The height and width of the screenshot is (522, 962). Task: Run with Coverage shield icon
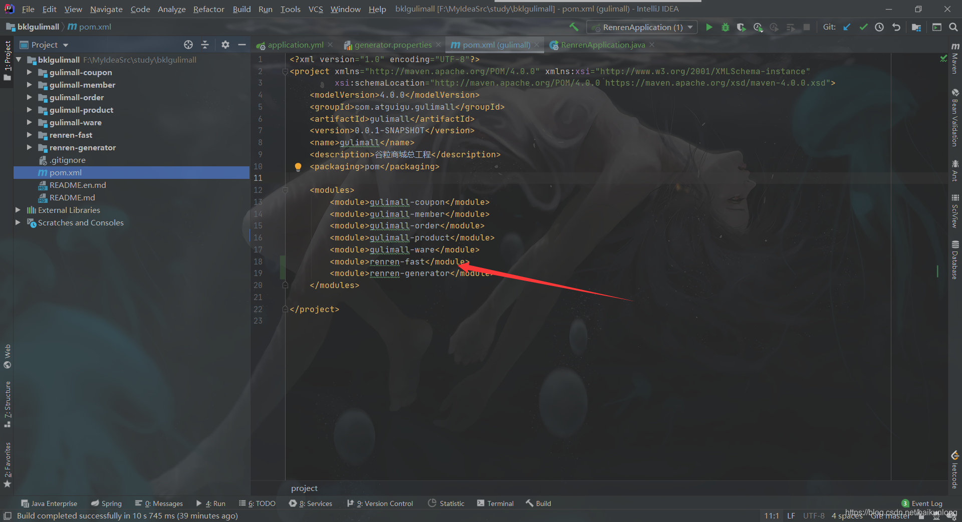coord(741,27)
